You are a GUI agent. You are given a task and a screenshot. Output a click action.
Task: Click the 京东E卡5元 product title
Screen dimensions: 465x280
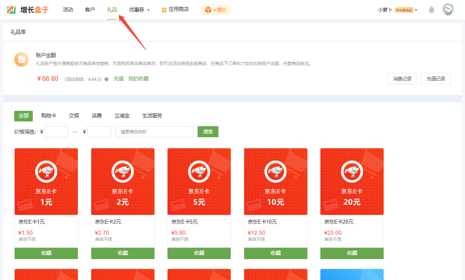[x=184, y=222]
